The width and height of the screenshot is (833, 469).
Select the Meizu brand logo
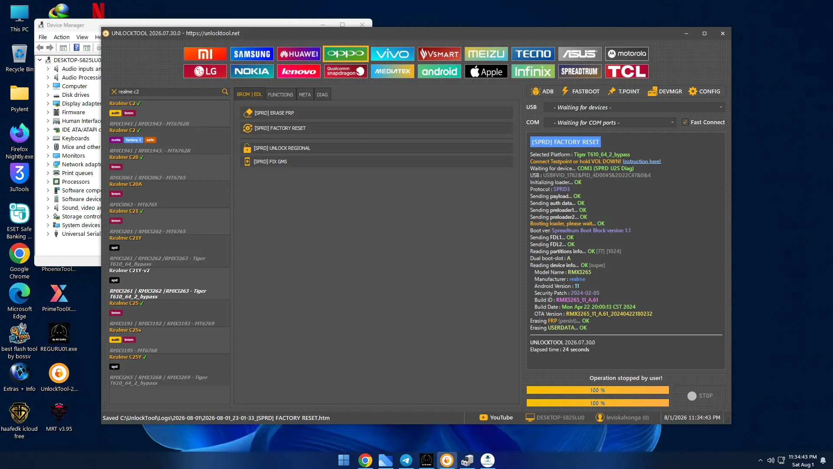pos(486,54)
